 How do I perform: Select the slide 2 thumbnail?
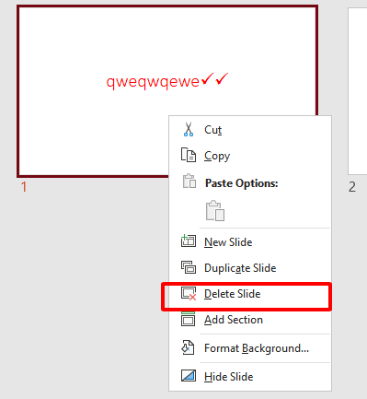pyautogui.click(x=358, y=91)
